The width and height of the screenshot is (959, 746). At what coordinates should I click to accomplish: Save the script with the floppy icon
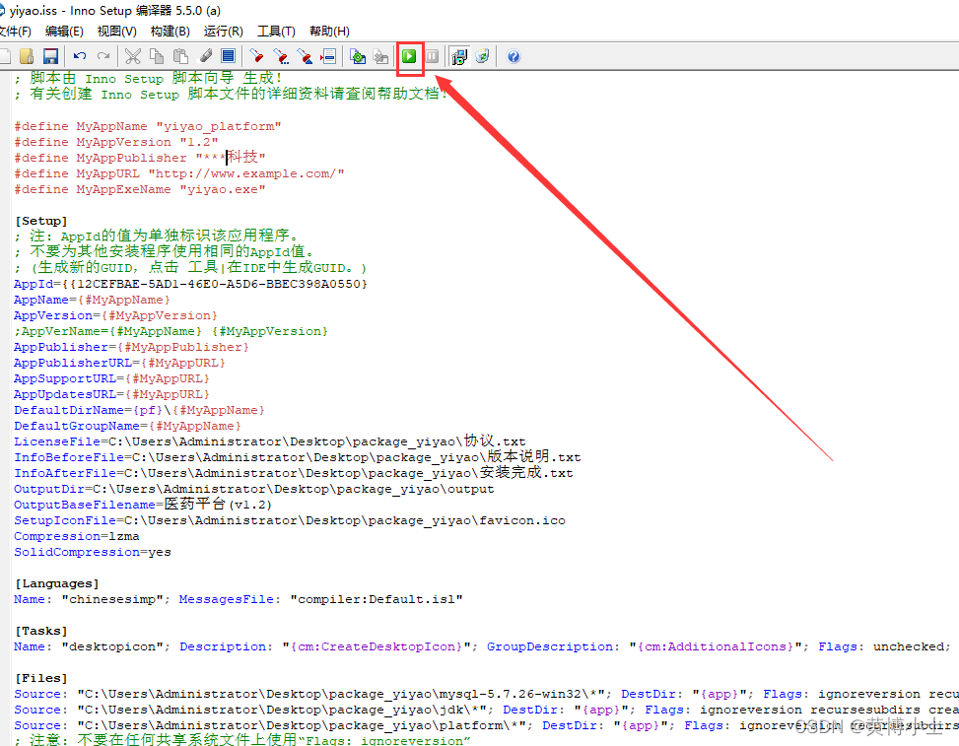[50, 56]
